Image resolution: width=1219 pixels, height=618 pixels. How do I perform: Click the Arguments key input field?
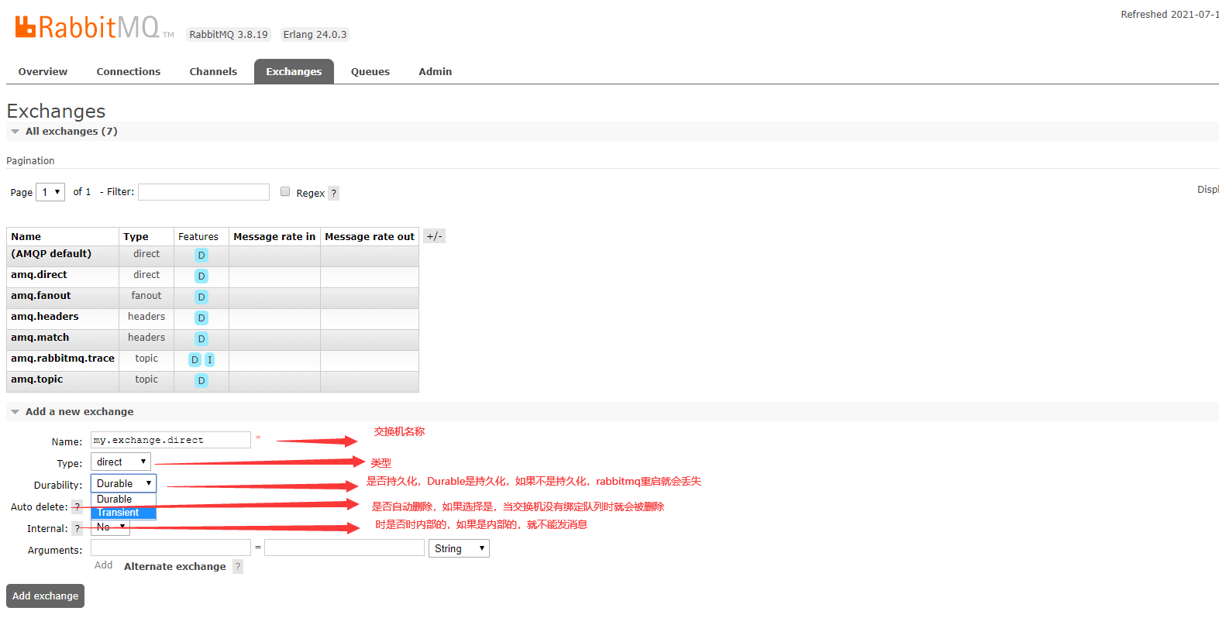[x=170, y=548]
